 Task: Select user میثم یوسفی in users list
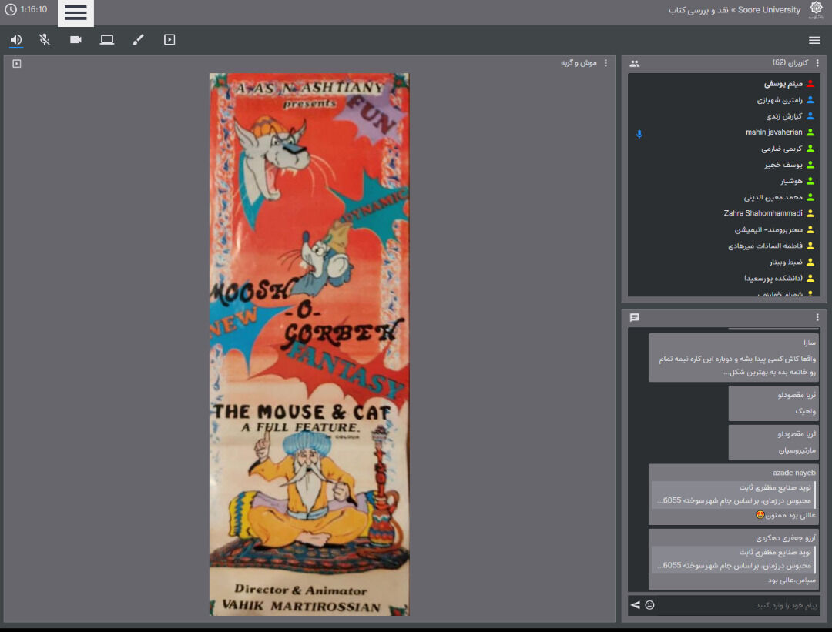[x=783, y=83]
